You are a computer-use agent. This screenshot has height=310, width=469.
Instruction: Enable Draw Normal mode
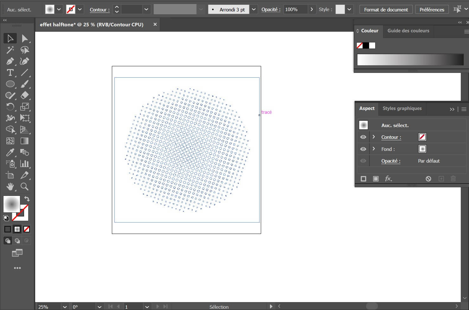[x=8, y=241]
